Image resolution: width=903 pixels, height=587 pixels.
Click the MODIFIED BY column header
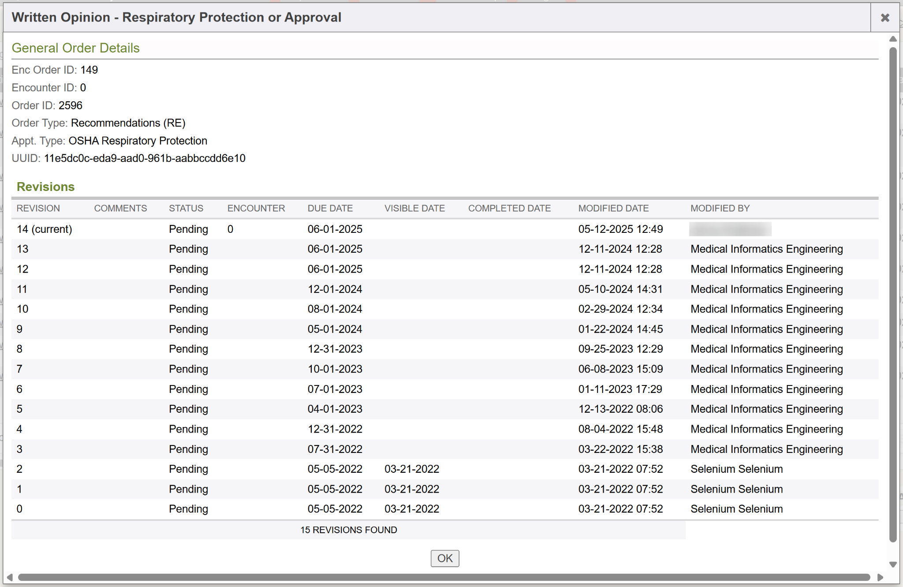[720, 208]
